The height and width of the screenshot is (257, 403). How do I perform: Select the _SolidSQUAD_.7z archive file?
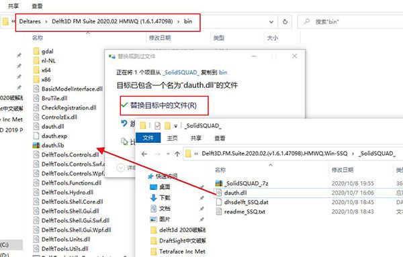(242, 183)
